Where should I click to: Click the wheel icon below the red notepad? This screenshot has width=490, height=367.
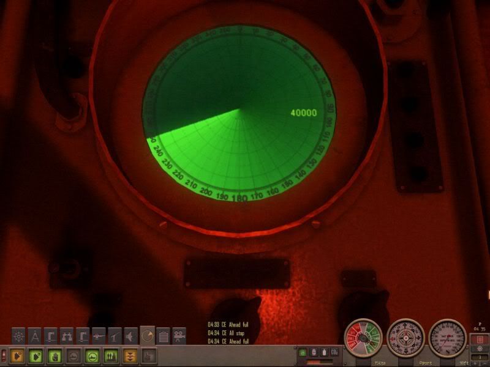[x=480, y=349]
